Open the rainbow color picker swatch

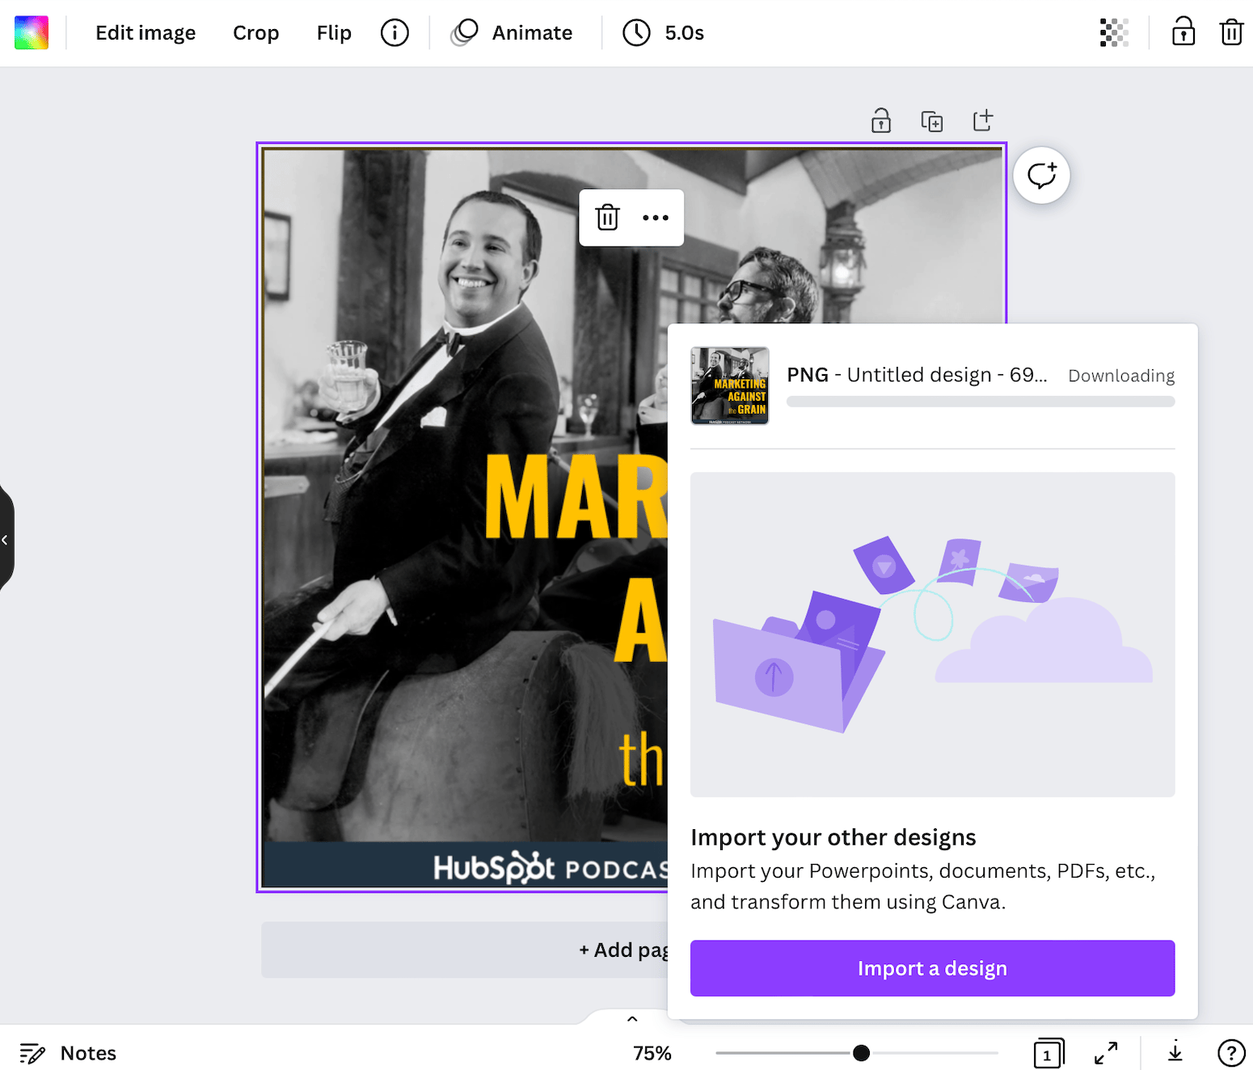click(x=32, y=32)
